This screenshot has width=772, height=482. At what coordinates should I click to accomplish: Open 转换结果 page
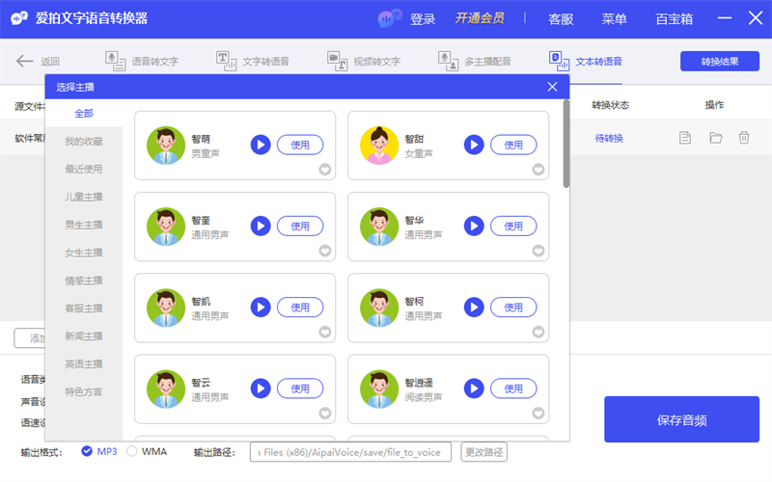(719, 62)
